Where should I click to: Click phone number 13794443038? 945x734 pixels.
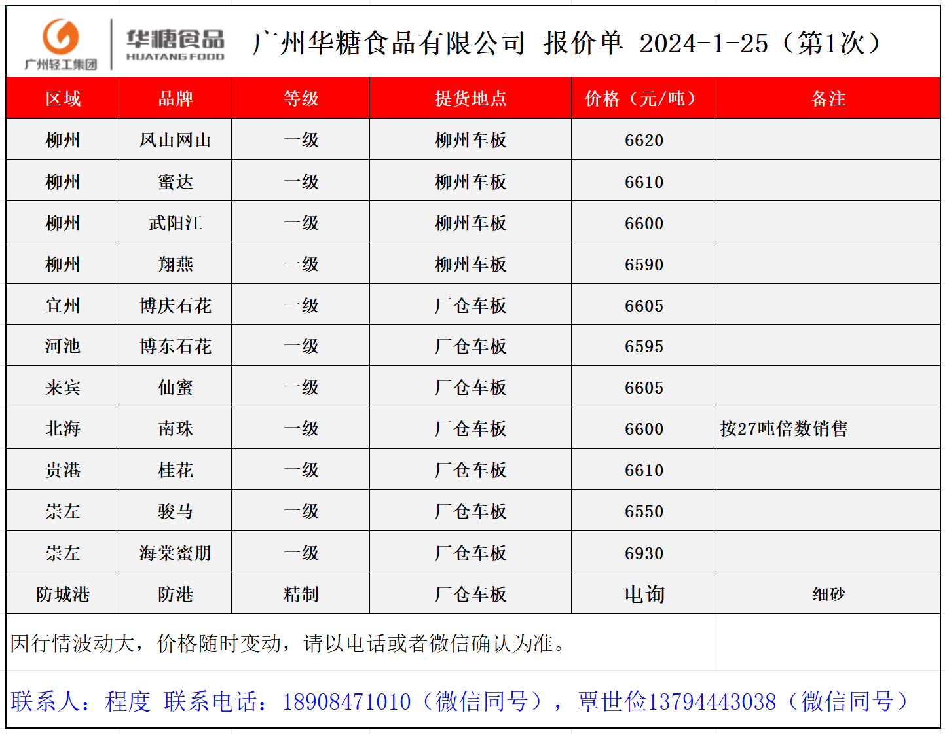712,702
